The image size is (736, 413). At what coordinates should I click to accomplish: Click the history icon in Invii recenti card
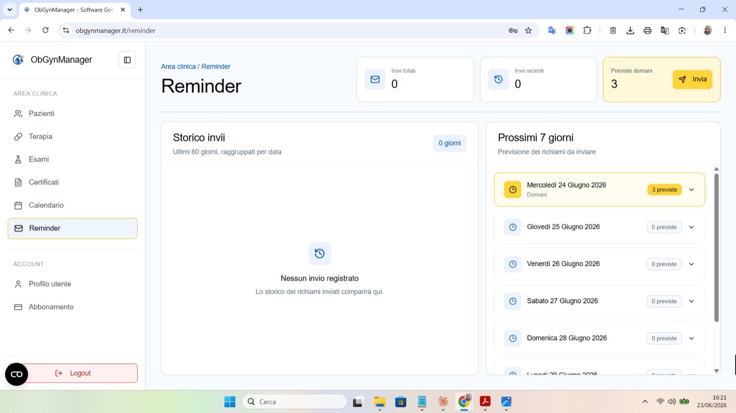click(498, 79)
